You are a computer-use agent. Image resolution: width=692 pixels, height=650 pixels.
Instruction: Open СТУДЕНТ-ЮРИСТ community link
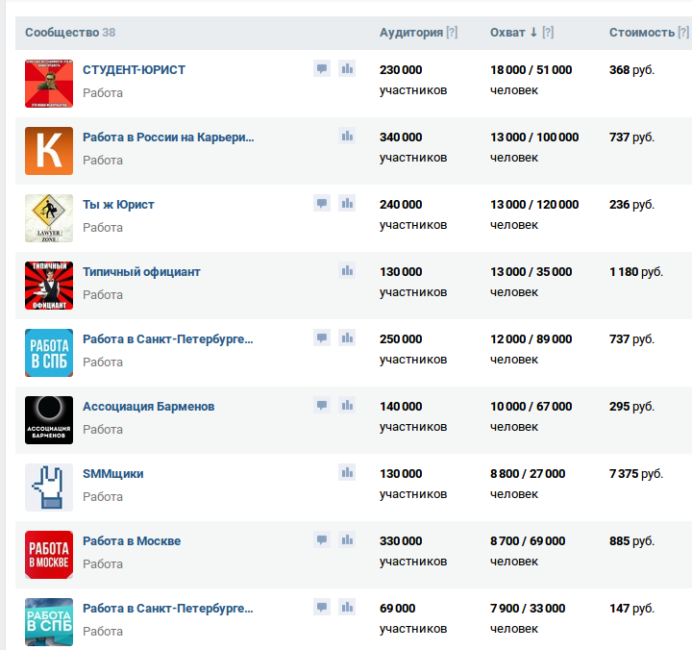point(134,70)
